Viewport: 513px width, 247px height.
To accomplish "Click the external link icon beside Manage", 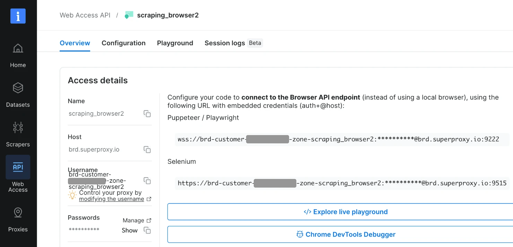I will pos(149,220).
